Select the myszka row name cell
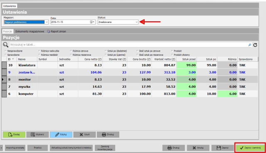Screen dimensions: 266x153 (x=27, y=86)
